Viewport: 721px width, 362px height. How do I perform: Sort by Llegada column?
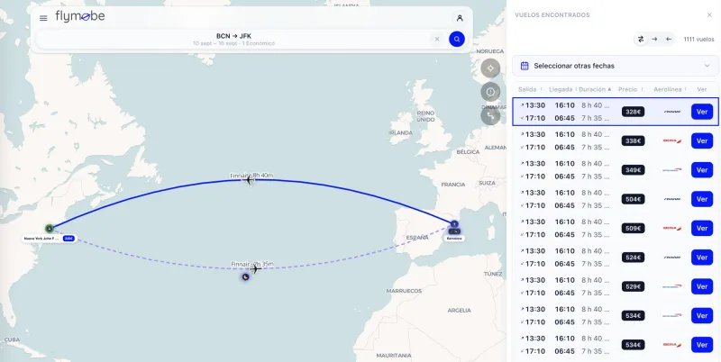pyautogui.click(x=561, y=89)
